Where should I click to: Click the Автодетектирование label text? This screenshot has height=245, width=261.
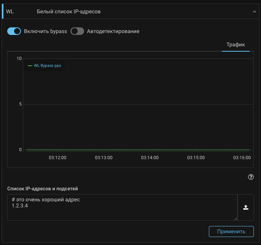click(x=113, y=31)
